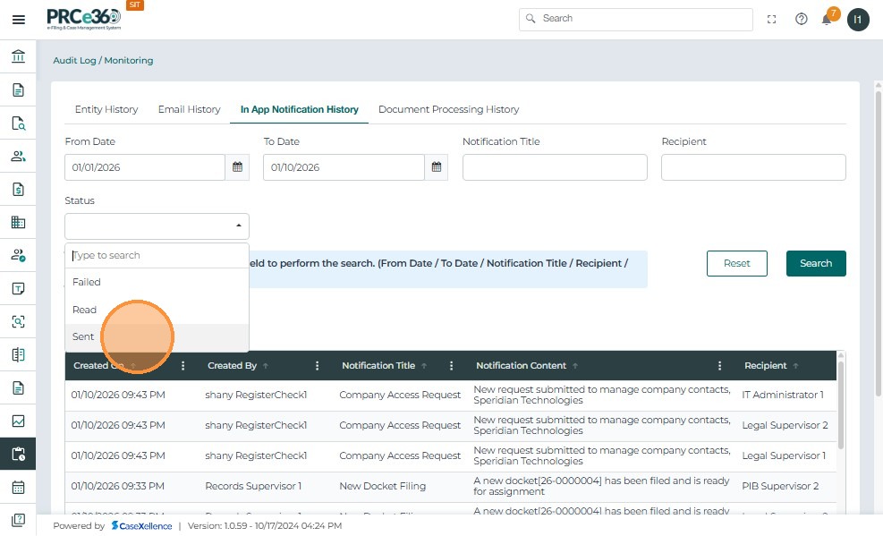883x536 pixels.
Task: Open the From Date calendar picker
Action: [x=237, y=167]
